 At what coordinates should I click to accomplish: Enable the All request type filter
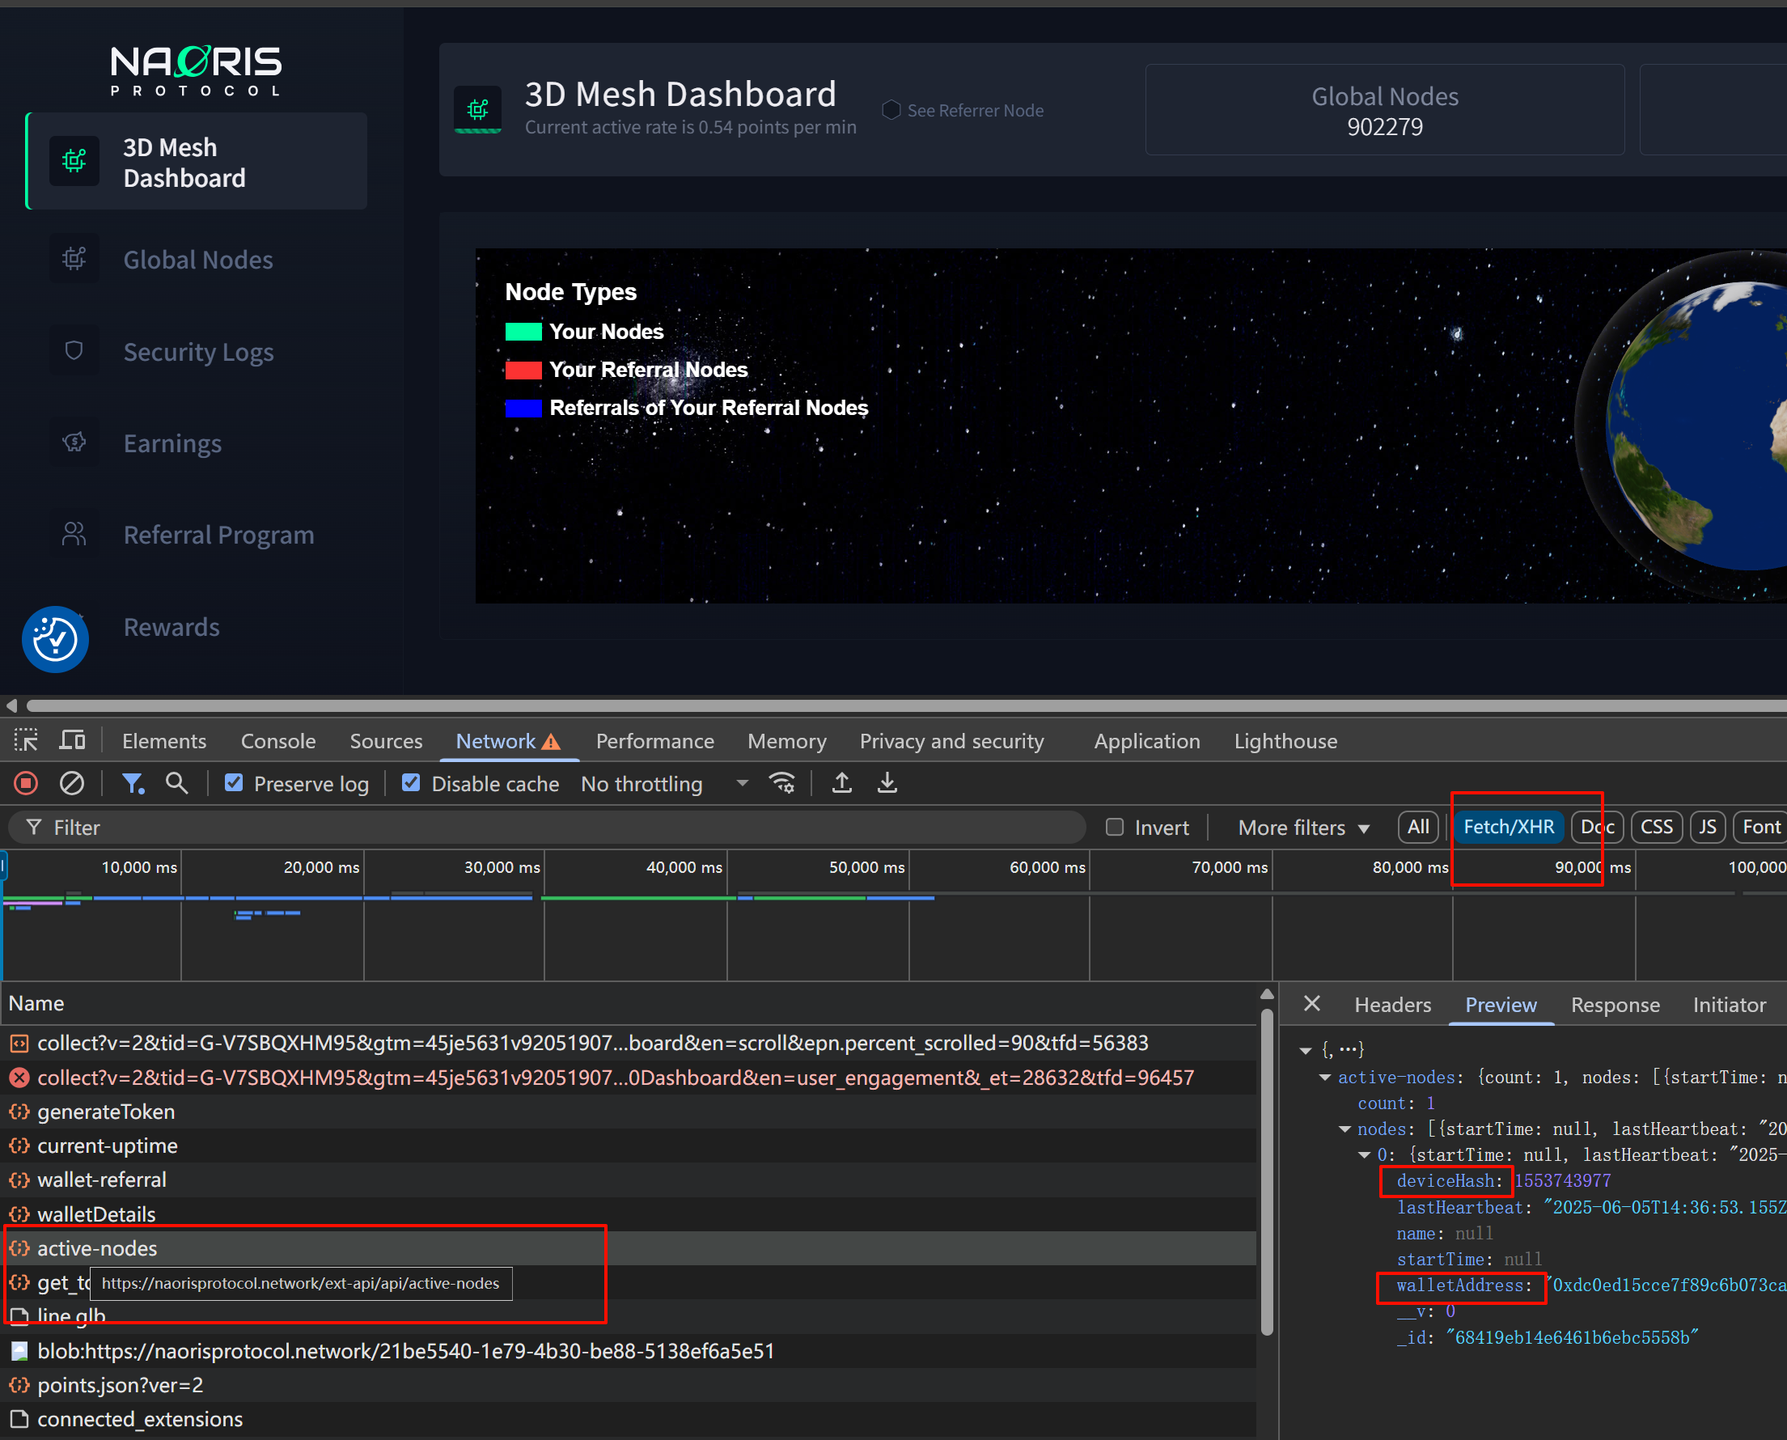(1418, 827)
